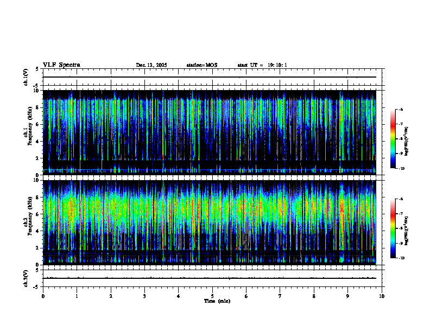Click the "-5" tick of ch.1(V) axis

pos(36,86)
